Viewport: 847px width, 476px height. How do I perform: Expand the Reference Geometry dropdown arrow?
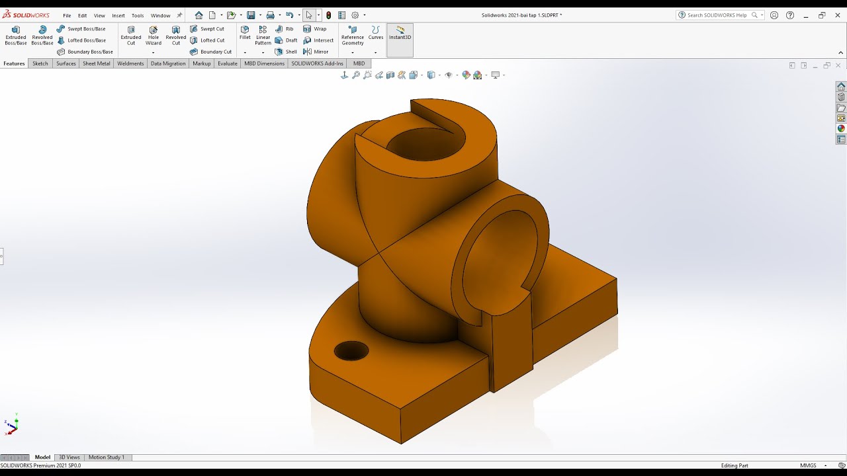coord(353,53)
